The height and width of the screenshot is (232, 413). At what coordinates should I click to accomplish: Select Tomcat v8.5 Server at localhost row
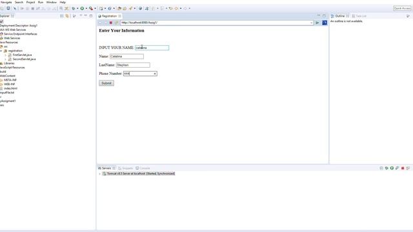click(139, 173)
